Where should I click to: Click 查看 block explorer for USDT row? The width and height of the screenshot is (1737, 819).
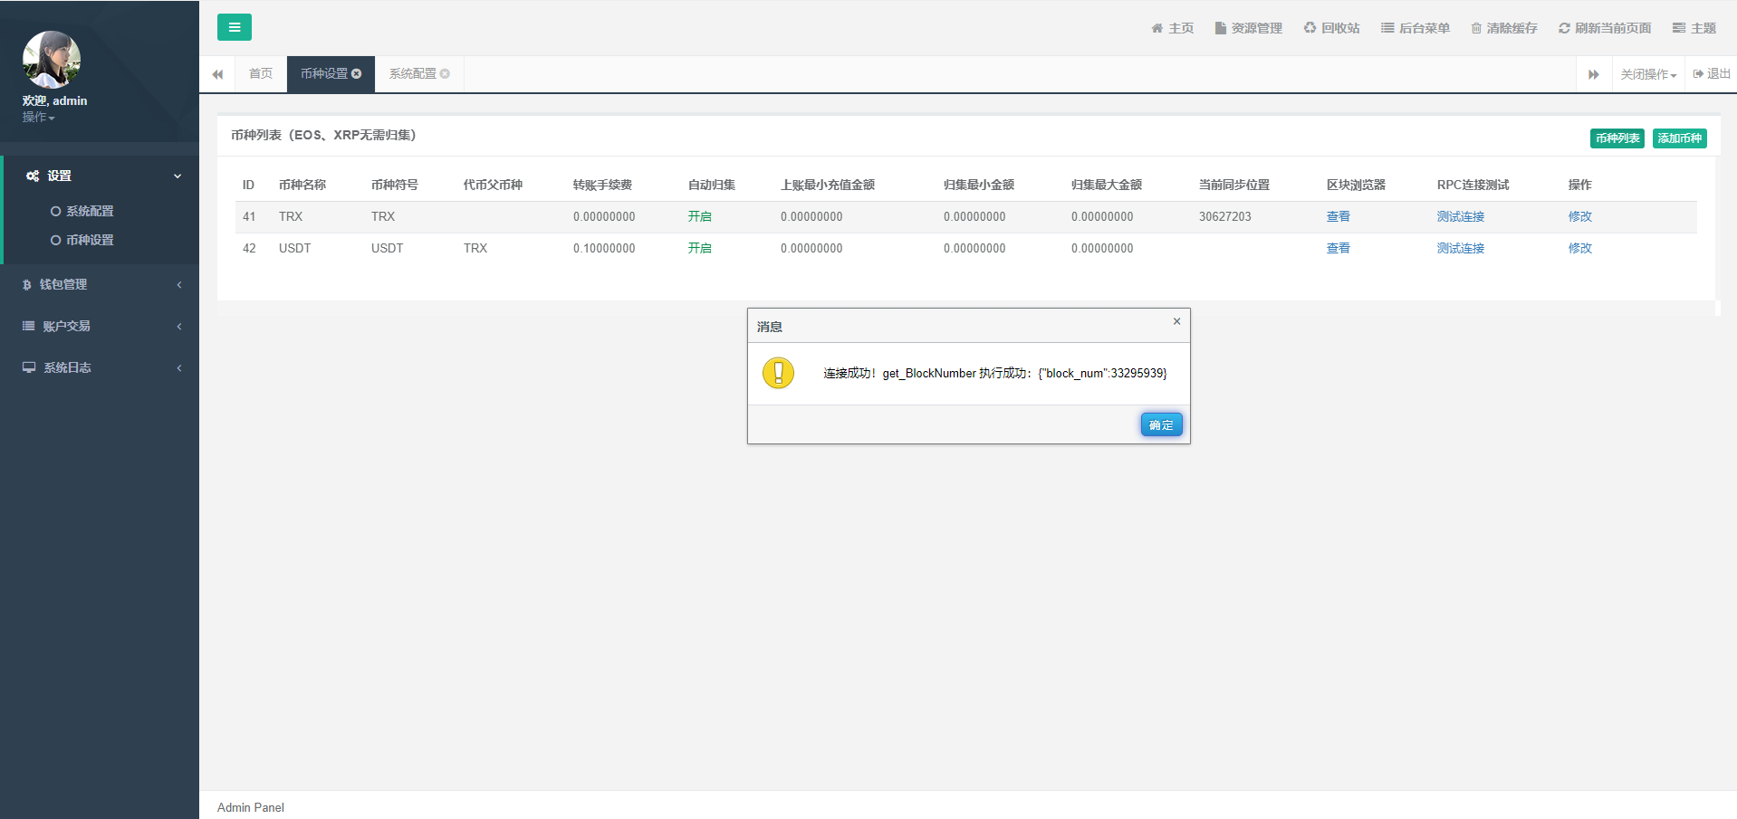tap(1339, 248)
